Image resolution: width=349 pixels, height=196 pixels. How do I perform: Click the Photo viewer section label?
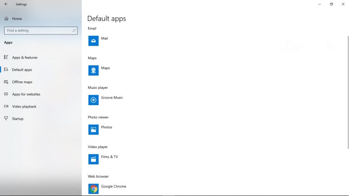coord(98,117)
